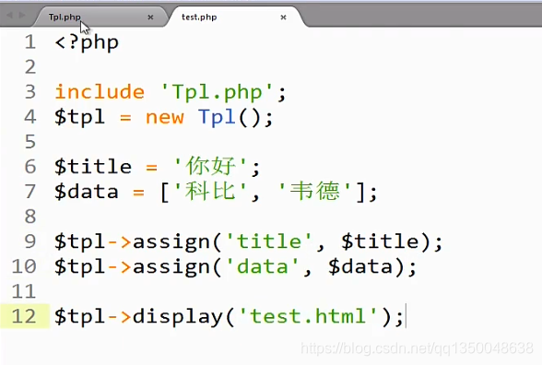The image size is (542, 365).
Task: Click the include keyword on line 3
Action: [x=100, y=92]
